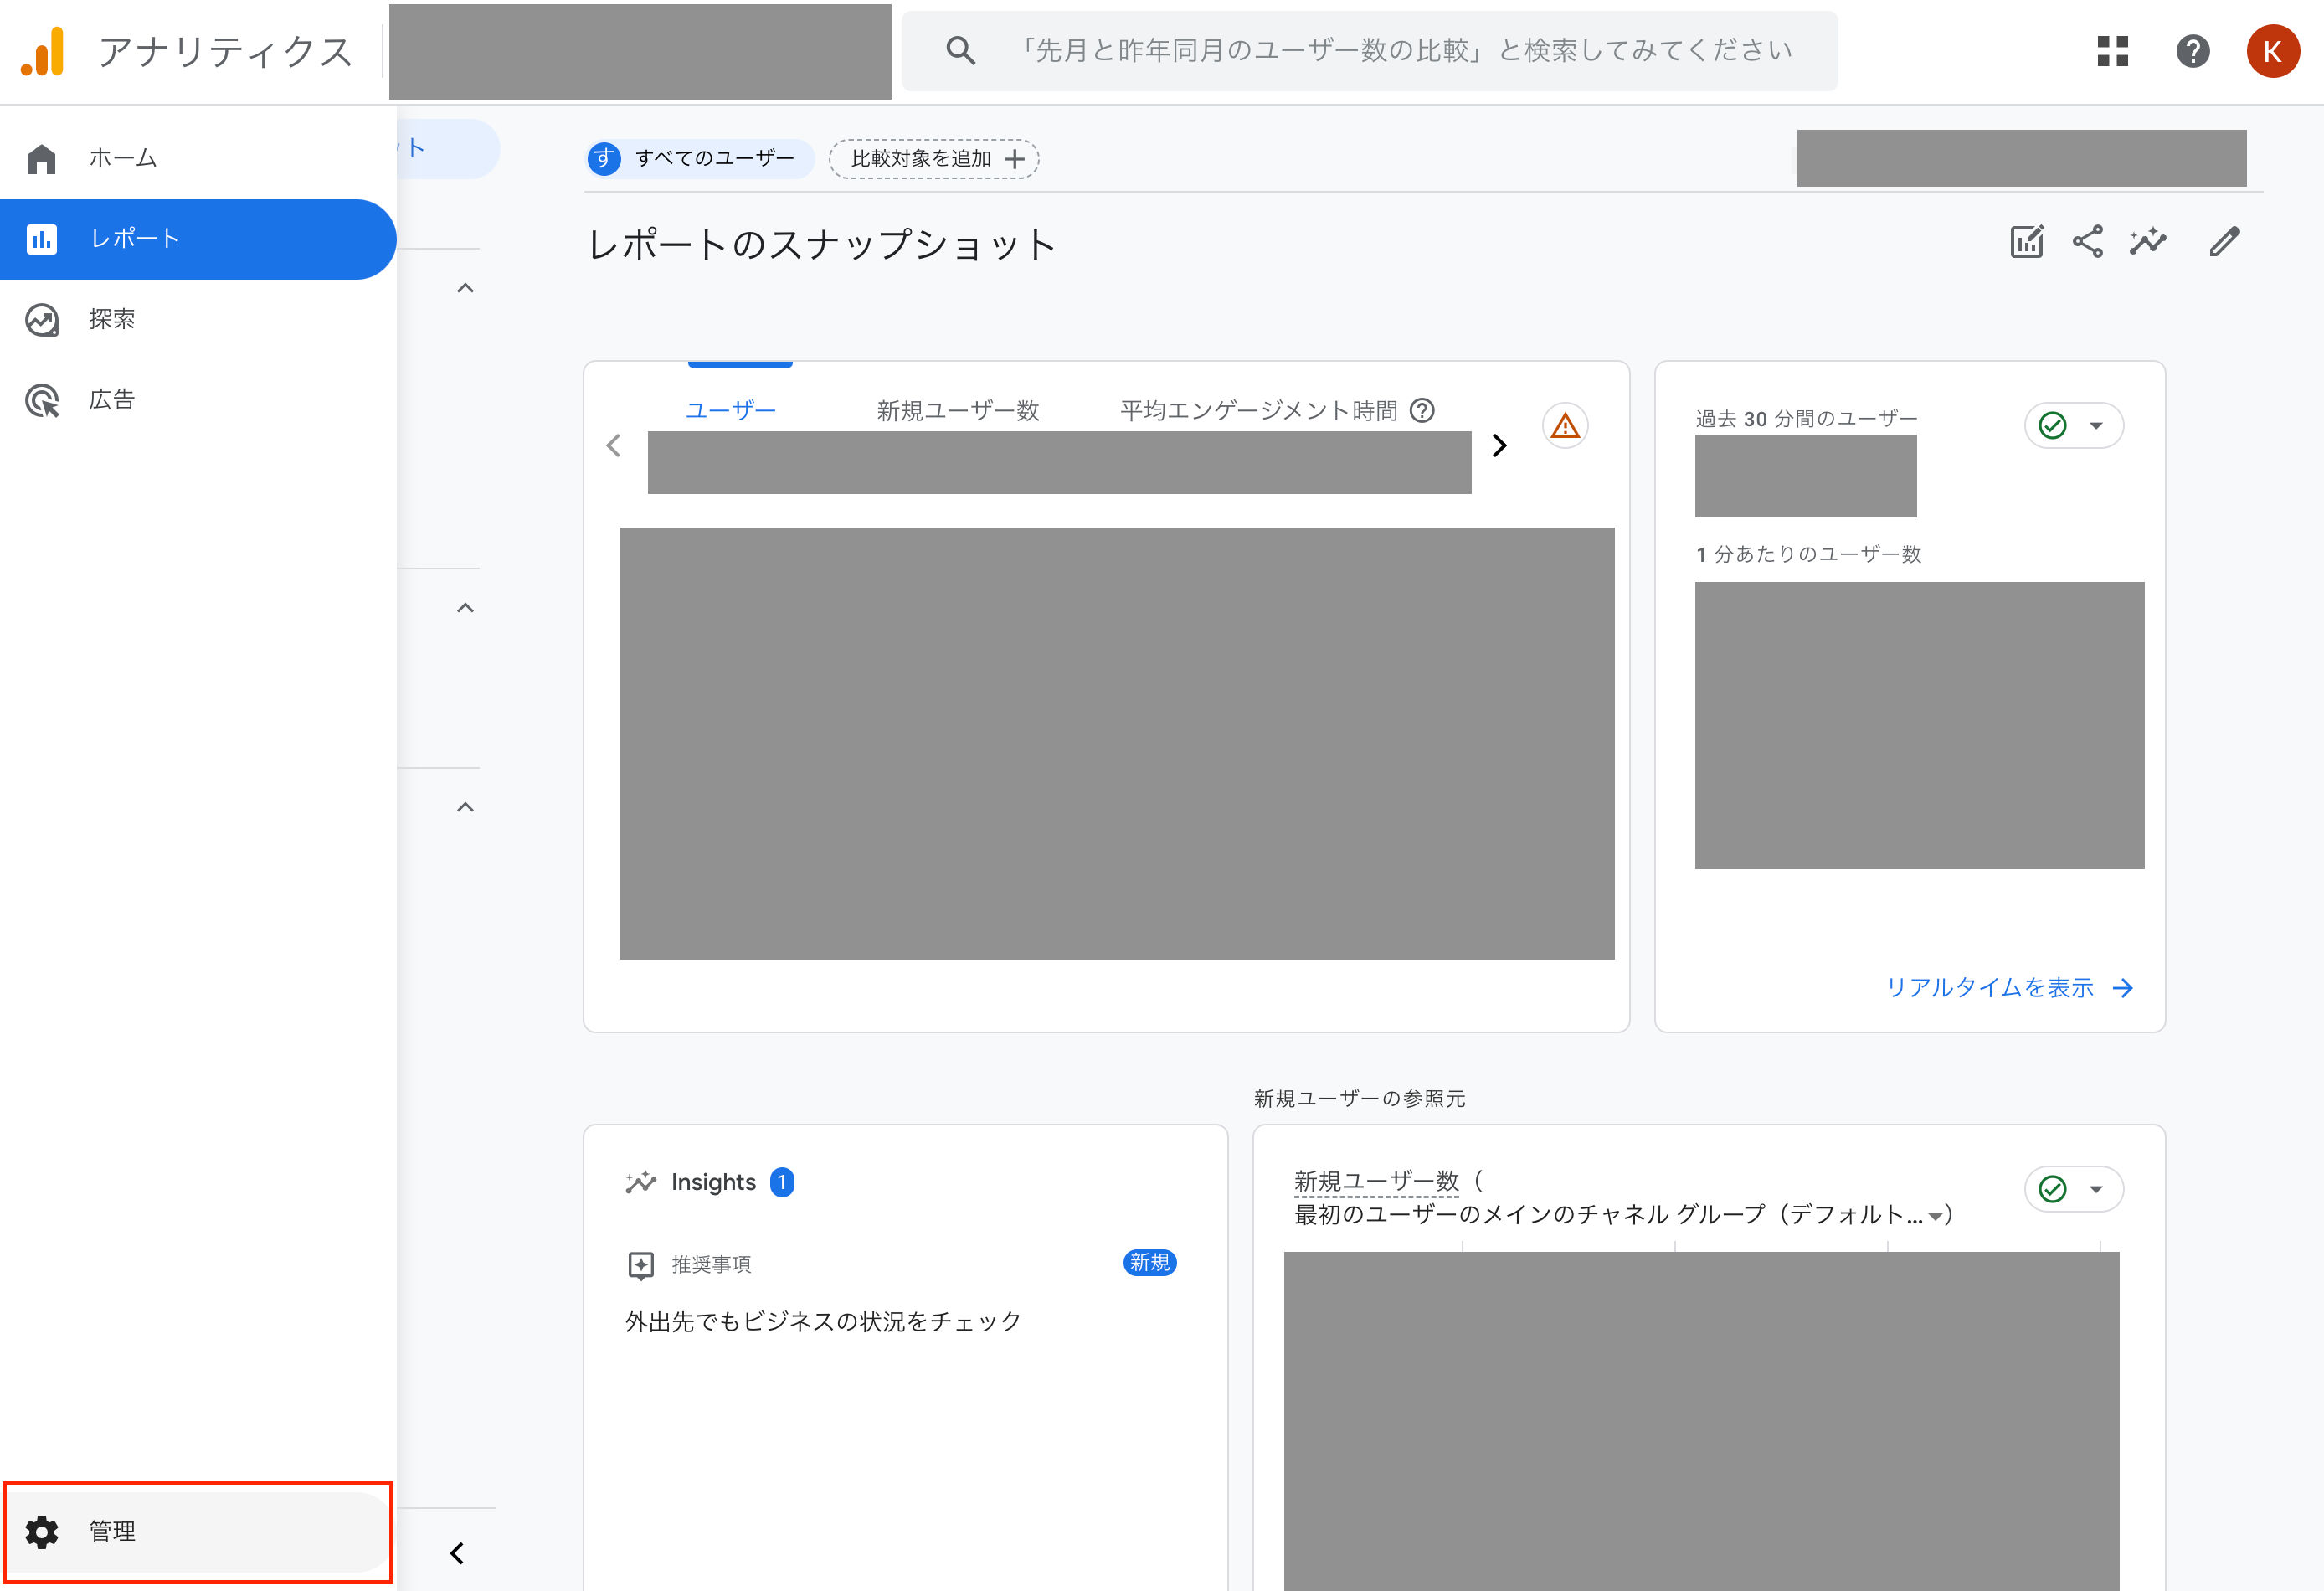Collapse the first report section chevron
The image size is (2324, 1591).
click(x=465, y=288)
